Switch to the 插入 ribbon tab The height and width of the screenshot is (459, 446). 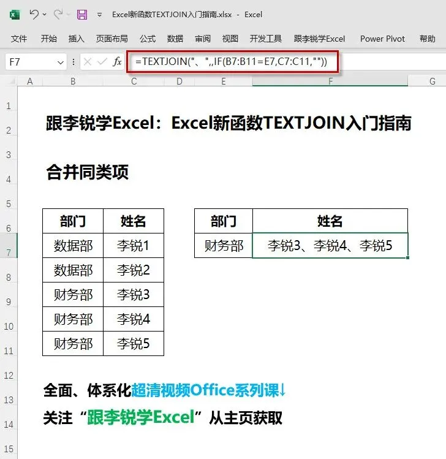[77, 39]
